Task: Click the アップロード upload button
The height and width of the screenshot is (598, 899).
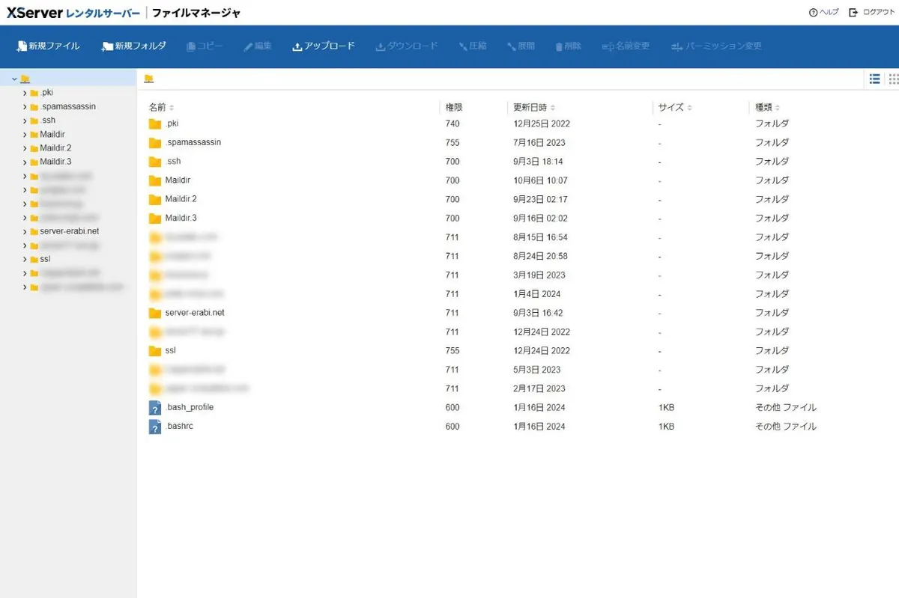Action: click(324, 46)
